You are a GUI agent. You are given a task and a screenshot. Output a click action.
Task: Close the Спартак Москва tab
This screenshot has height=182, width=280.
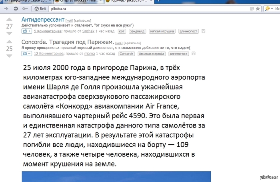(x=100, y=1)
